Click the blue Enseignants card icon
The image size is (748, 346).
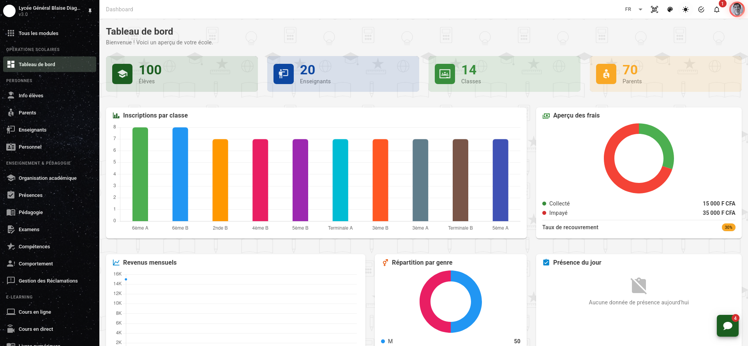[284, 74]
